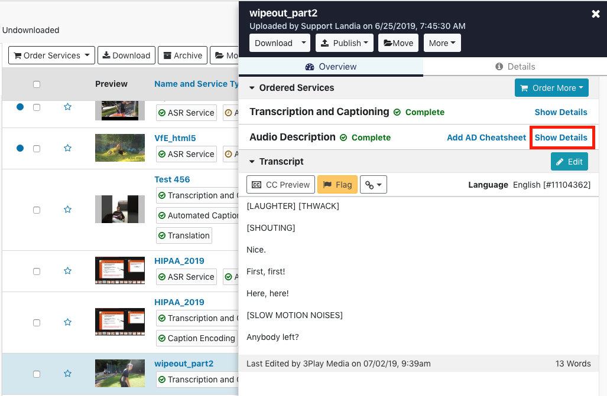
Task: Switch to the Details tab
Action: tap(515, 66)
